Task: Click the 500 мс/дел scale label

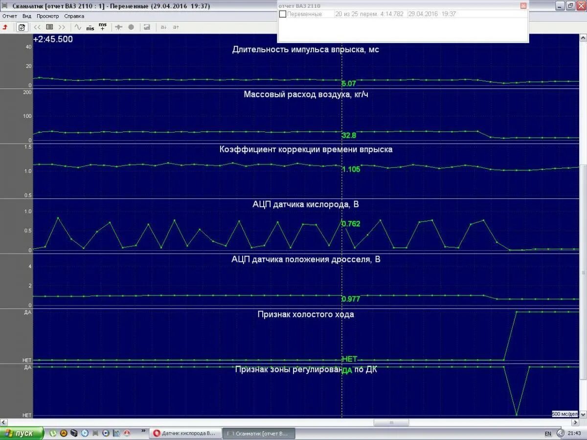Action: click(565, 414)
